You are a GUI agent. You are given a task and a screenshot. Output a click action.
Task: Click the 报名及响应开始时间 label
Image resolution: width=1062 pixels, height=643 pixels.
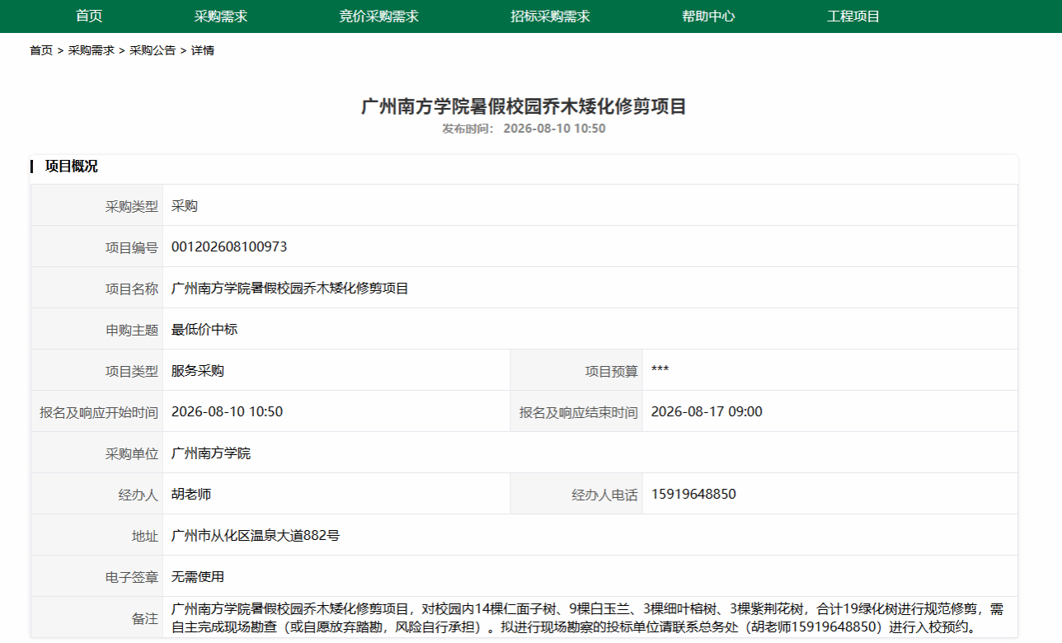click(99, 412)
